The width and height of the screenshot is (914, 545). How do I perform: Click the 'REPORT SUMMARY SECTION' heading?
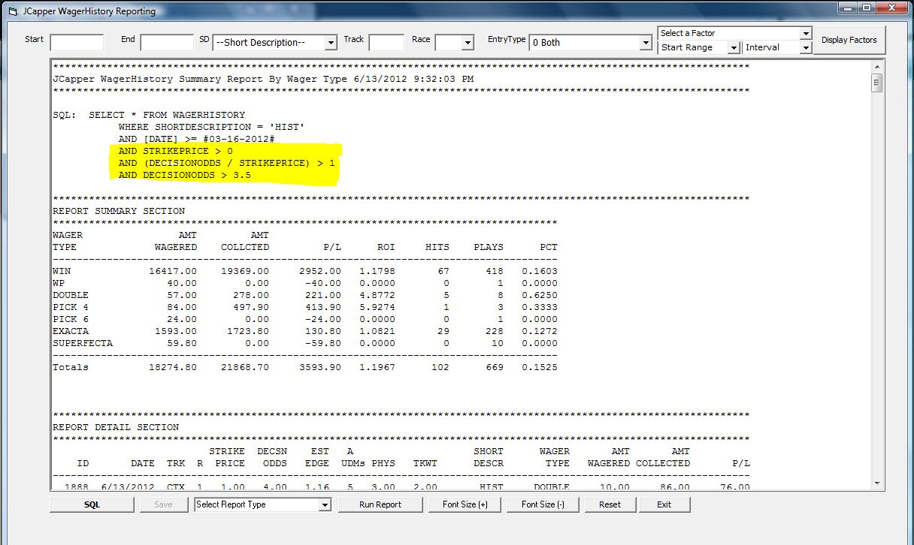pyautogui.click(x=119, y=211)
